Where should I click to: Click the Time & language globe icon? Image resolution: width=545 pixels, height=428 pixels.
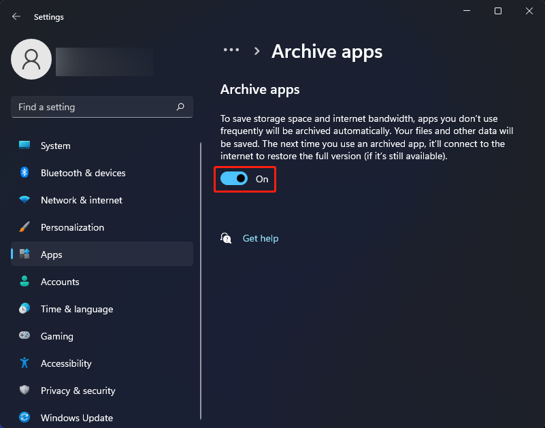click(x=24, y=308)
